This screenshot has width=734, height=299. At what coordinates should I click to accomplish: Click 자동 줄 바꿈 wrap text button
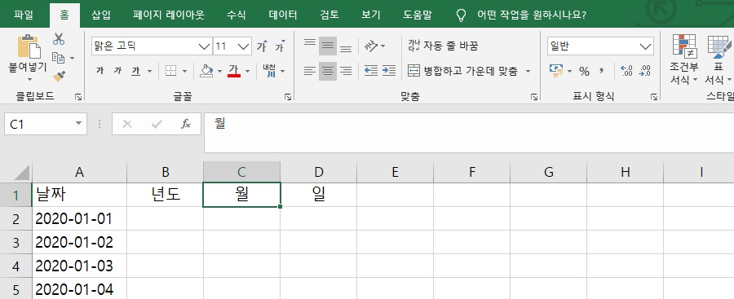pyautogui.click(x=443, y=46)
